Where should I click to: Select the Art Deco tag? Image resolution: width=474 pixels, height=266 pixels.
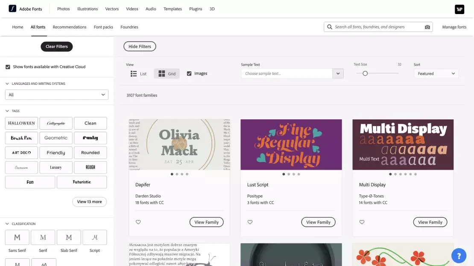[x=21, y=153]
